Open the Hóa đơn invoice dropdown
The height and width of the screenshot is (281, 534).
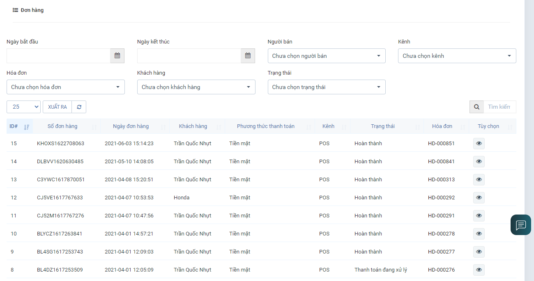pyautogui.click(x=65, y=87)
